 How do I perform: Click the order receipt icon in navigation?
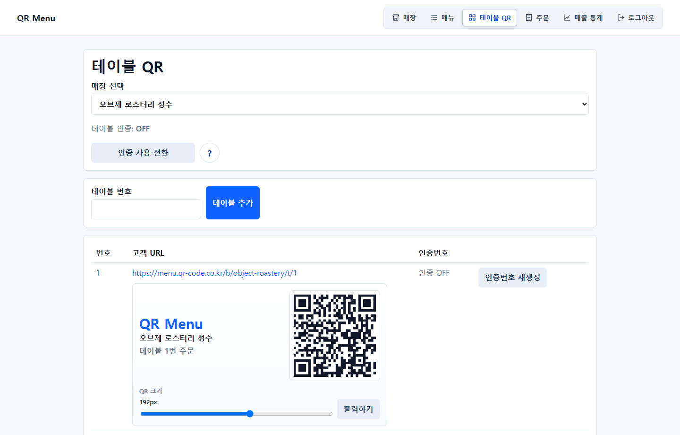[529, 17]
